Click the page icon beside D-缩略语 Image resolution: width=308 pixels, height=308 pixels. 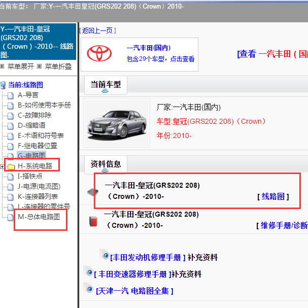tap(11, 126)
